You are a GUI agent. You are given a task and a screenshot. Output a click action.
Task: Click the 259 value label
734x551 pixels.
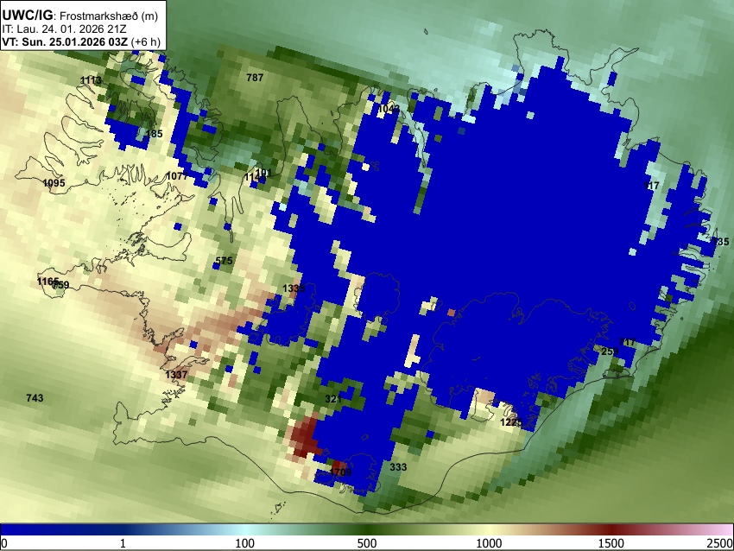pos(610,351)
